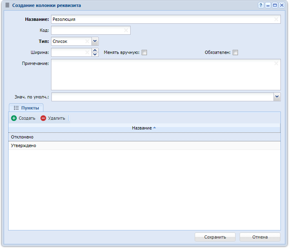The width and height of the screenshot is (289, 248).
Task: Click the Сохранить button
Action: pyautogui.click(x=215, y=237)
